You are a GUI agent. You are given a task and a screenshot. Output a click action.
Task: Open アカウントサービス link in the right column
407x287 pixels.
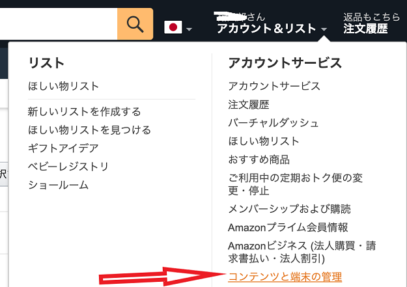[274, 86]
